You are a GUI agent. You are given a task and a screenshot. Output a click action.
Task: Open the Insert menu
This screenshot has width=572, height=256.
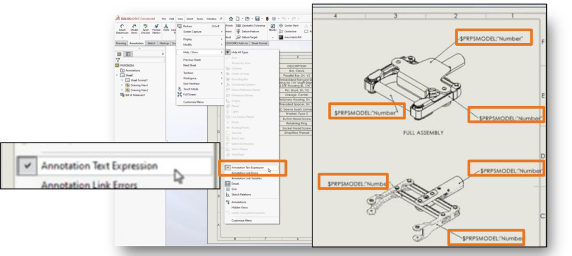coord(190,18)
